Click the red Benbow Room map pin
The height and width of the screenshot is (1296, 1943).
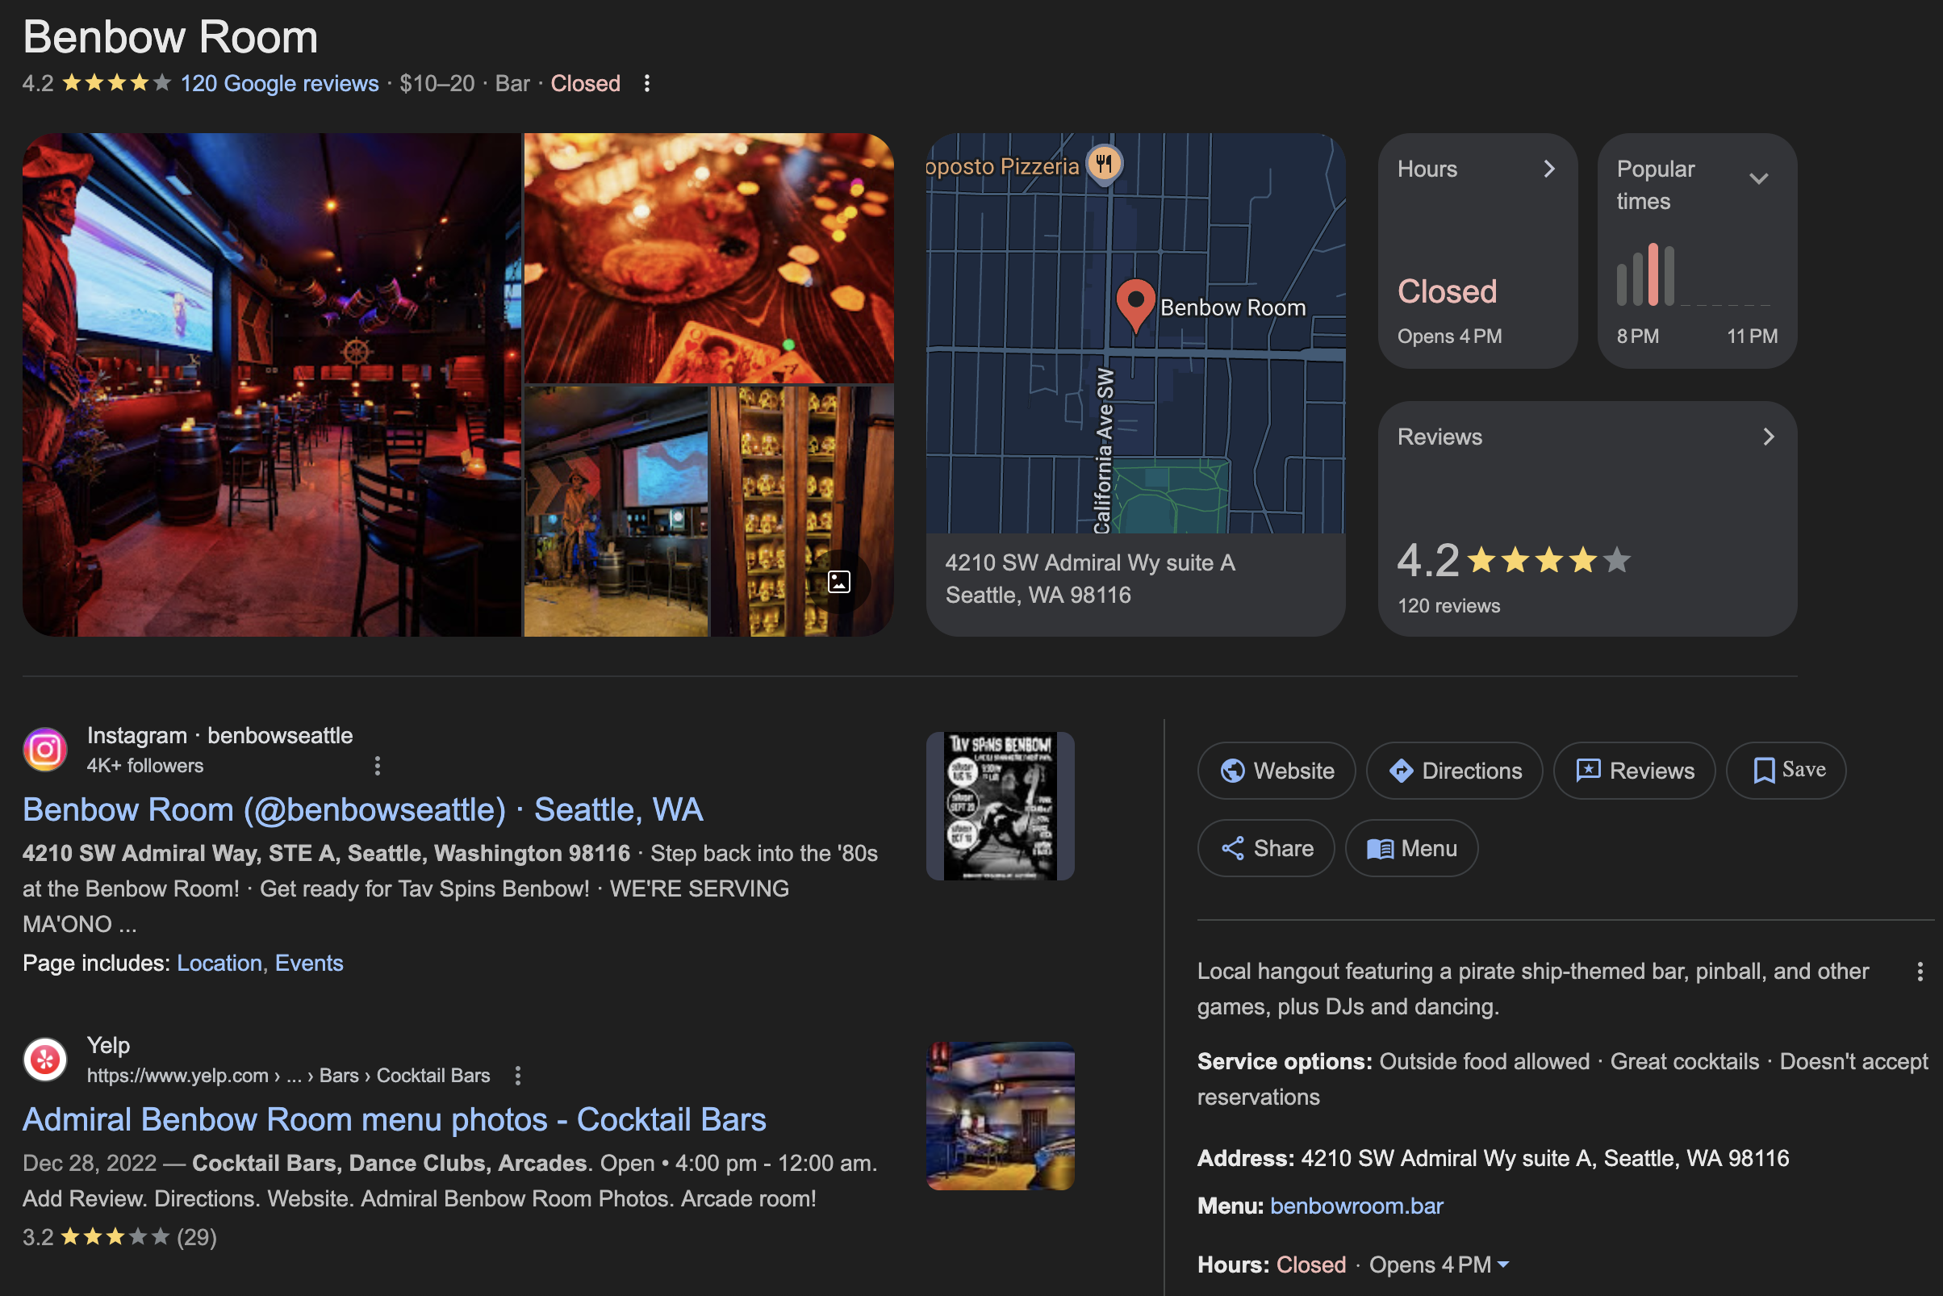(x=1134, y=303)
